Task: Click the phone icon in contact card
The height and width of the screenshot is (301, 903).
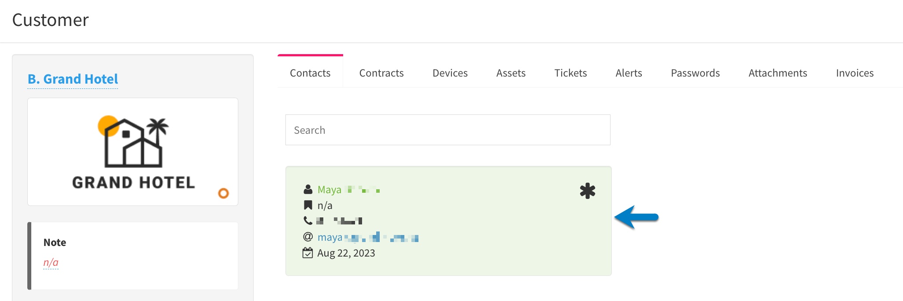Action: point(308,220)
